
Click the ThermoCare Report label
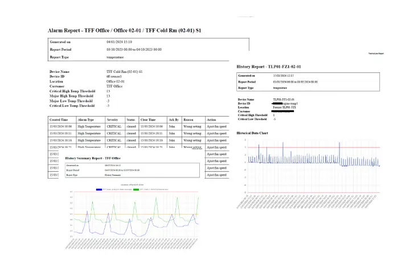point(376,53)
